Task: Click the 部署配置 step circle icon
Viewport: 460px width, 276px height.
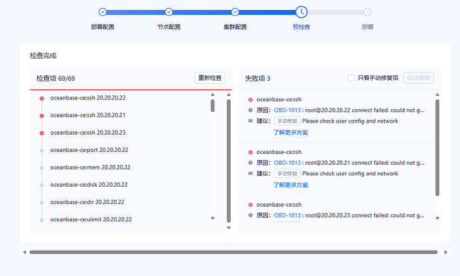Action: click(103, 12)
